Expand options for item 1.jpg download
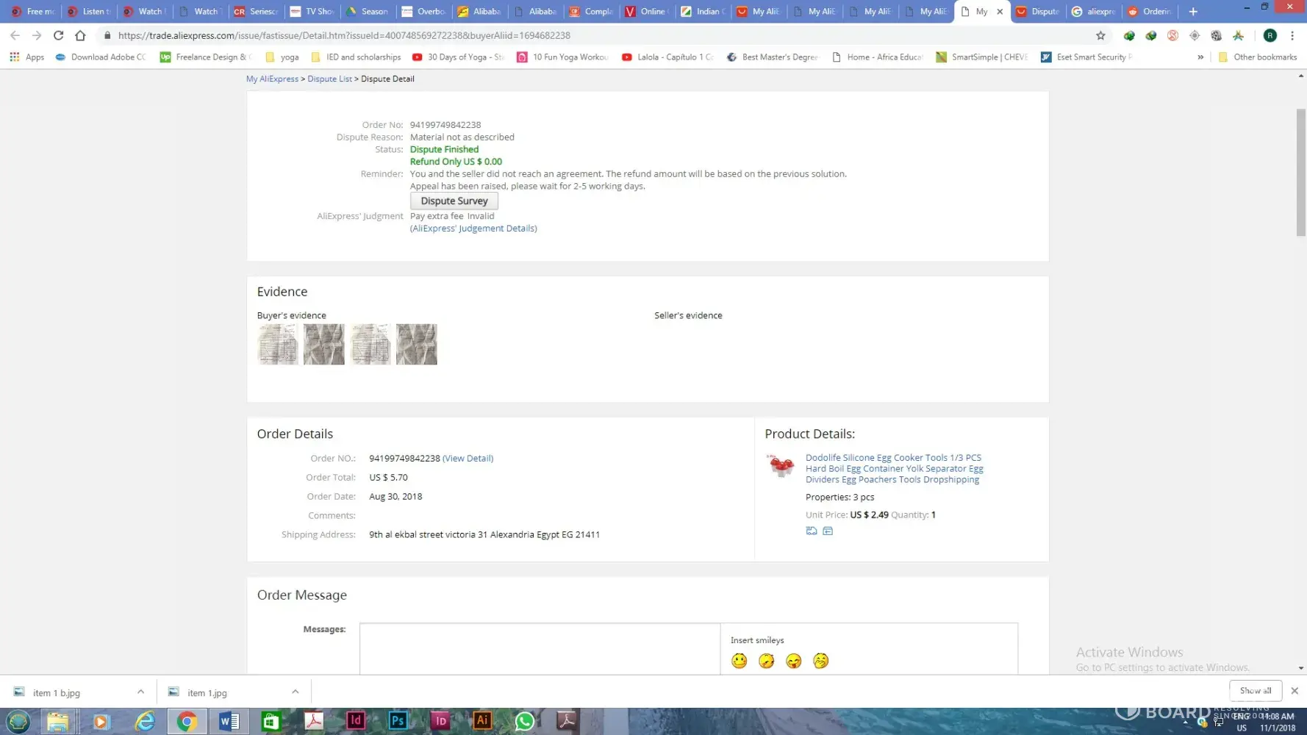Screen dimensions: 1307x735 (x=295, y=692)
